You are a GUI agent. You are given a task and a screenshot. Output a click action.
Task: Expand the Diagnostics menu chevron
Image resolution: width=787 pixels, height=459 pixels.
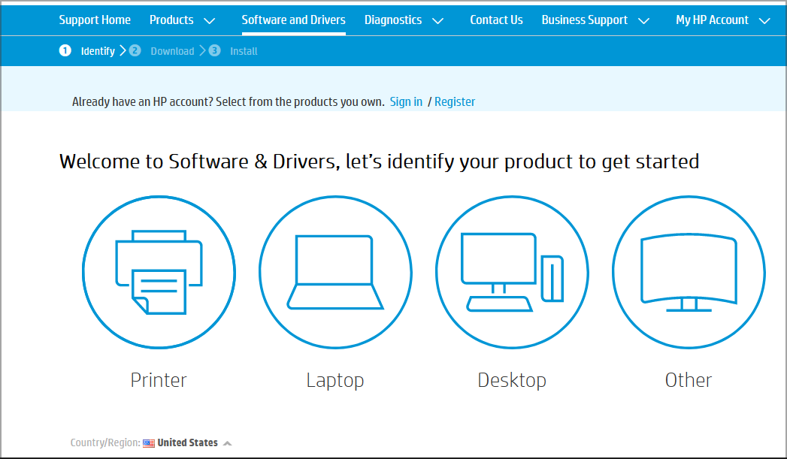point(437,21)
